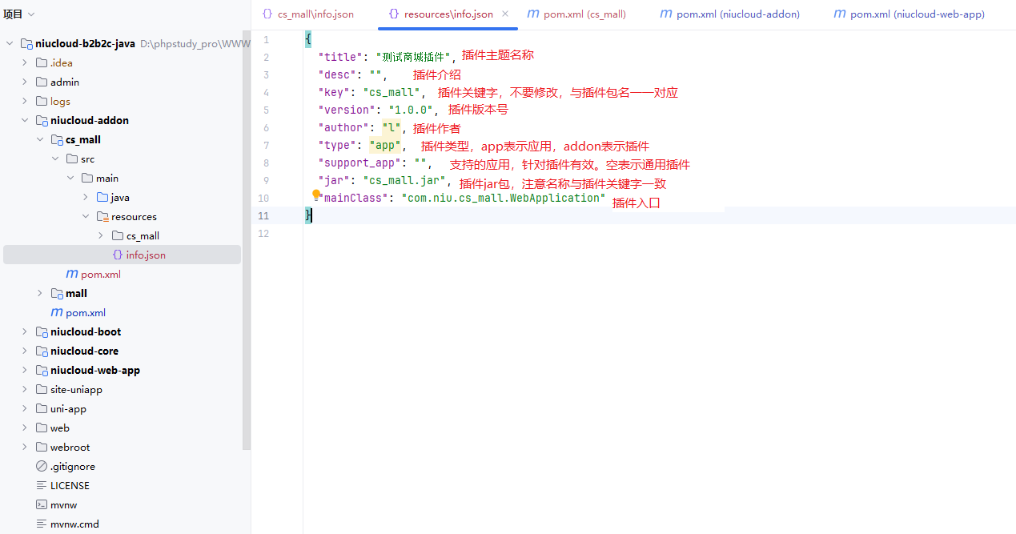Image resolution: width=1016 pixels, height=534 pixels.
Task: Click the niucloud-boot module folder icon
Action: [42, 332]
